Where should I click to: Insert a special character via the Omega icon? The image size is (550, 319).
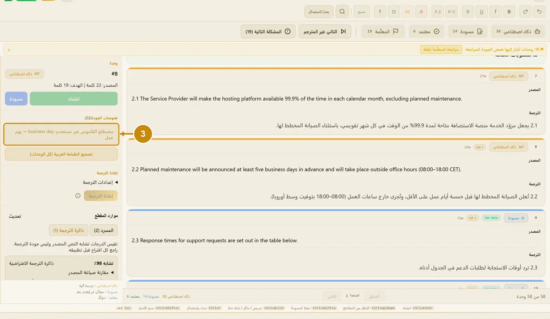click(394, 12)
